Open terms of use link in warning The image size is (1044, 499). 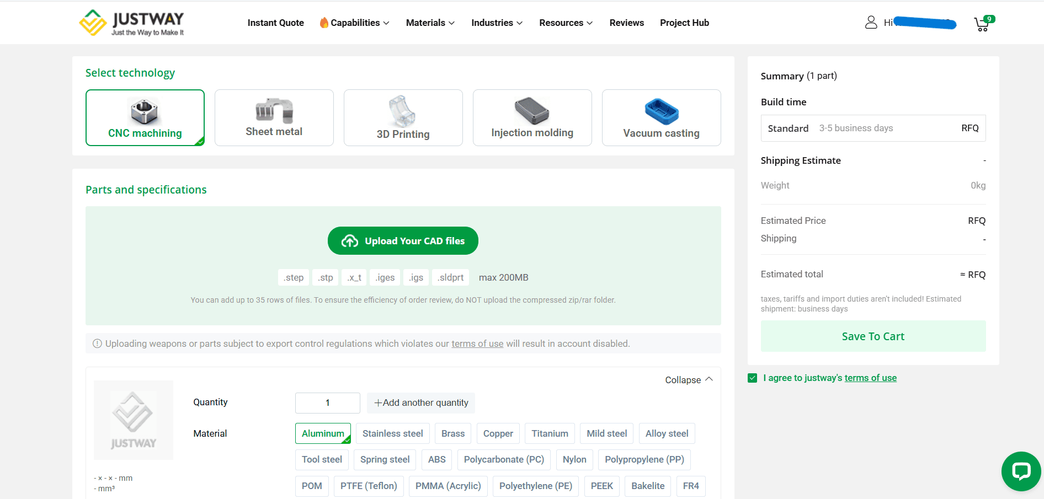point(477,344)
